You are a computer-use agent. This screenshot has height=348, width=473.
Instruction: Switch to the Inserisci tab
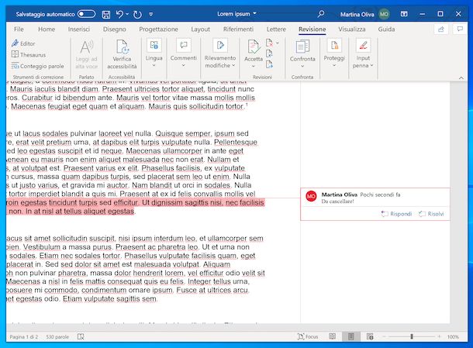79,29
